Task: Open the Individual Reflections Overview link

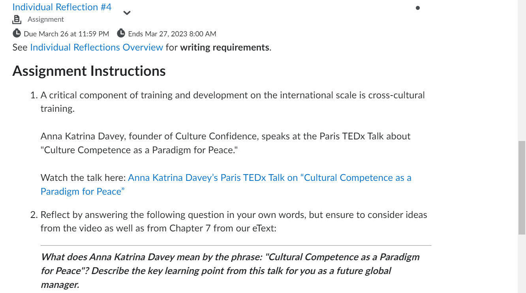Action: coord(96,47)
